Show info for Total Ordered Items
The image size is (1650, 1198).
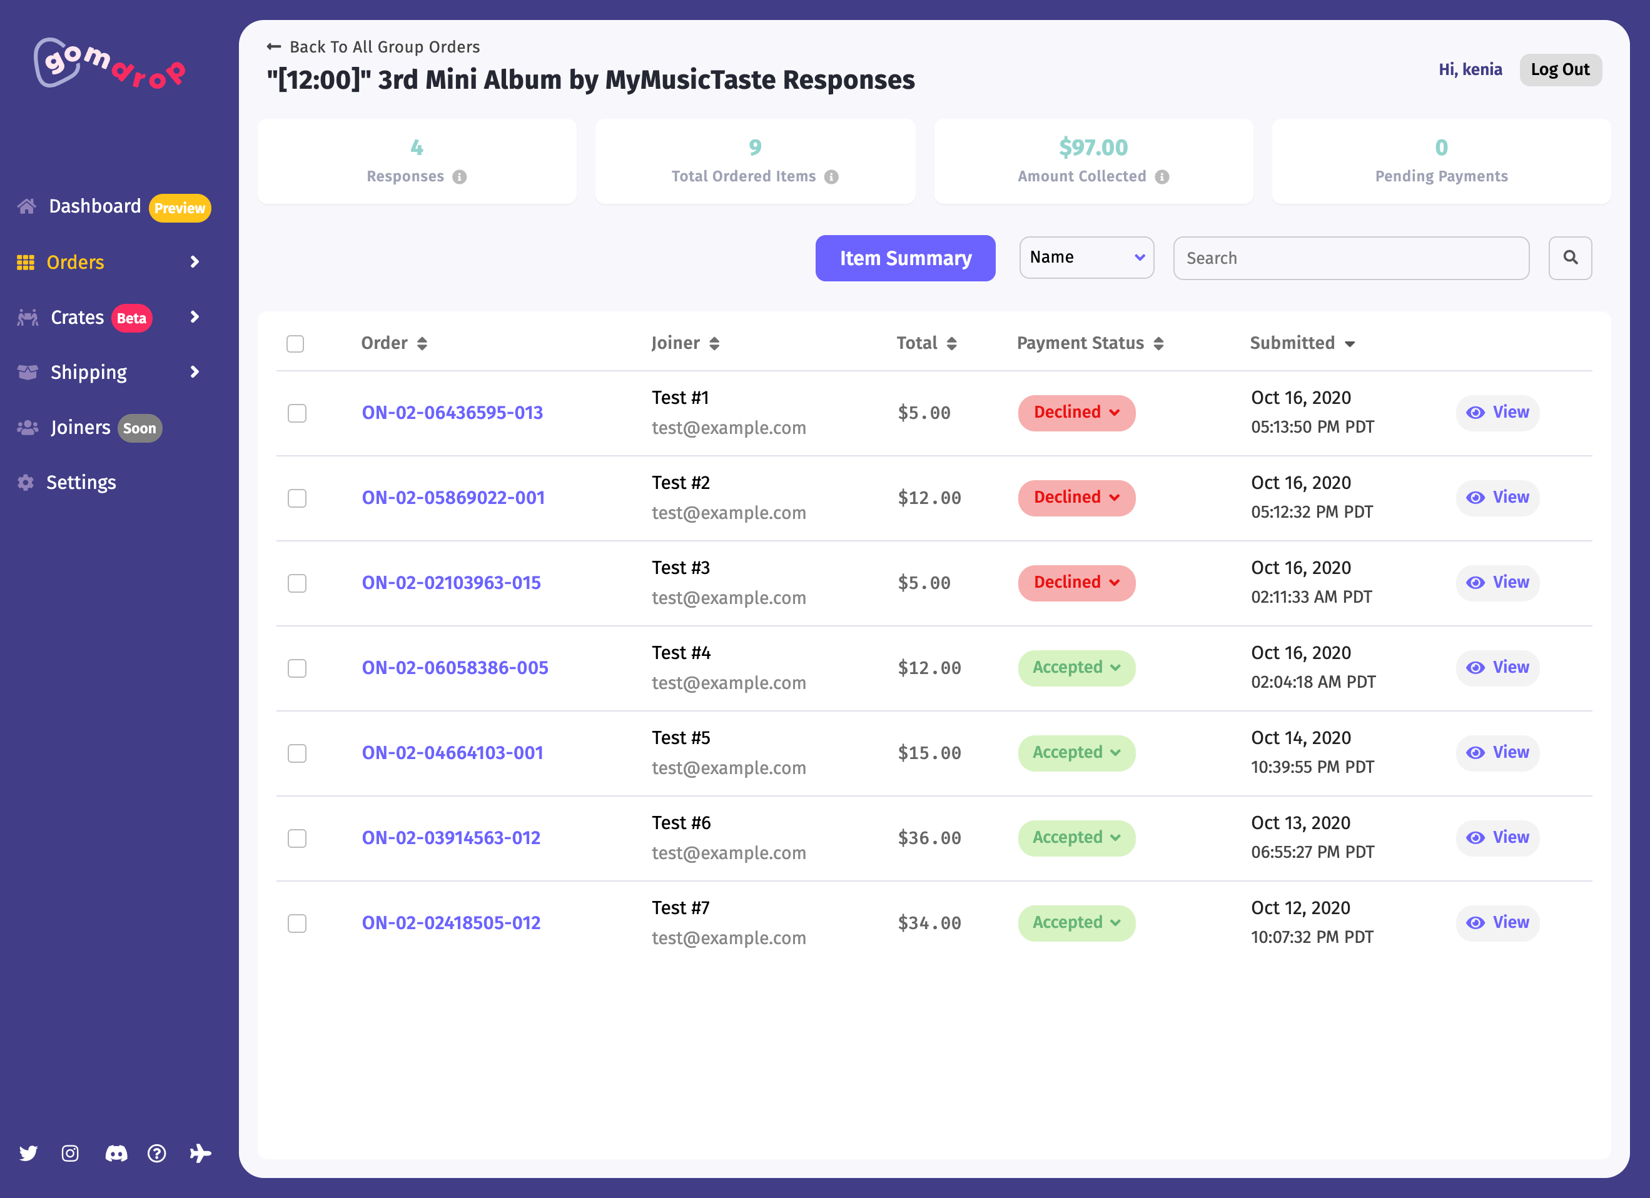coord(831,177)
